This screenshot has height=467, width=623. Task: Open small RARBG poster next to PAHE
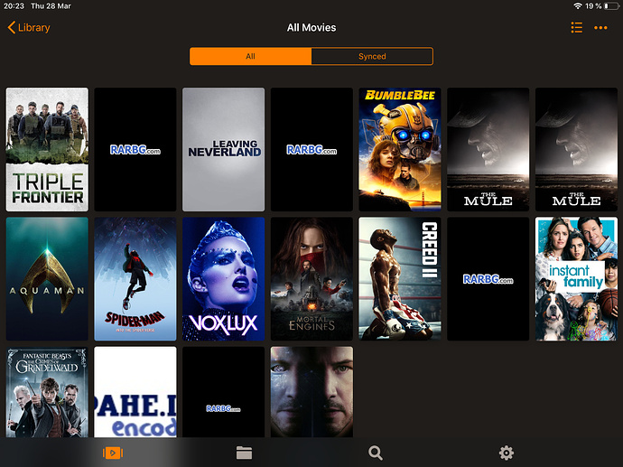[223, 392]
